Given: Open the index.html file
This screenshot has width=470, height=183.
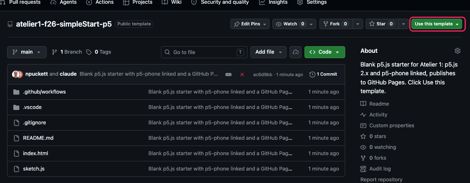Looking at the screenshot, I should [36, 153].
